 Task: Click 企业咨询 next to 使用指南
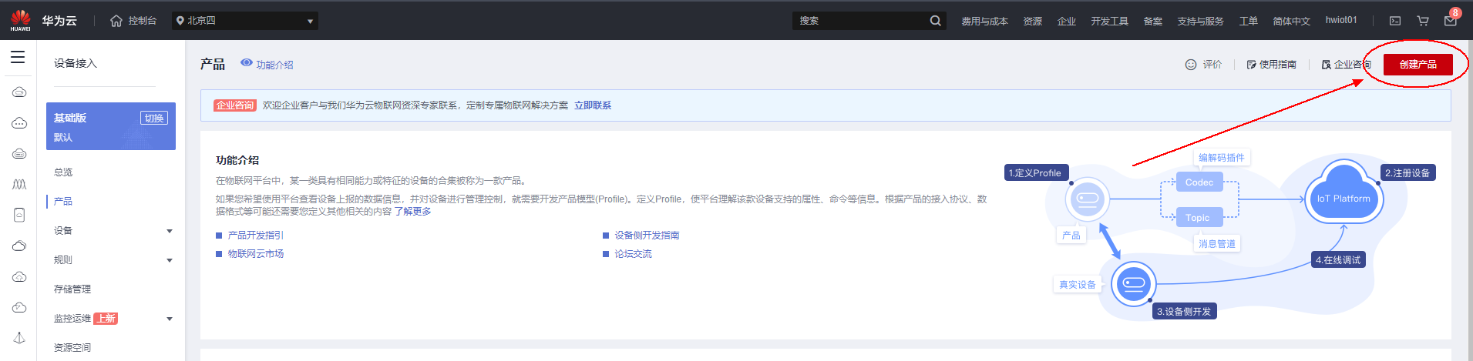point(1346,65)
